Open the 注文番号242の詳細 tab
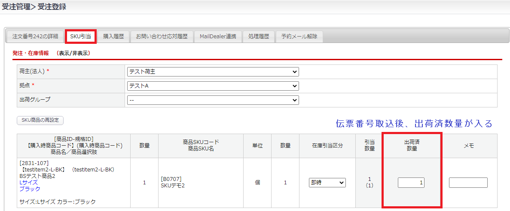Screen dimensions: 510x211 pos(35,37)
